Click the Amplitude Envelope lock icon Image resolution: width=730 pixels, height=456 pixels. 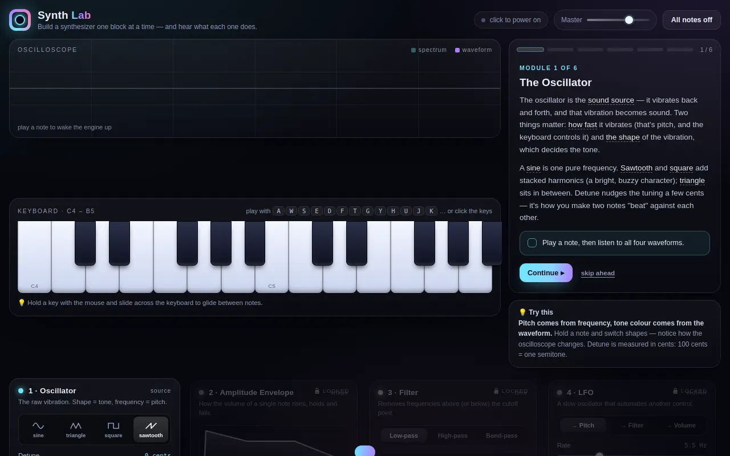click(317, 391)
